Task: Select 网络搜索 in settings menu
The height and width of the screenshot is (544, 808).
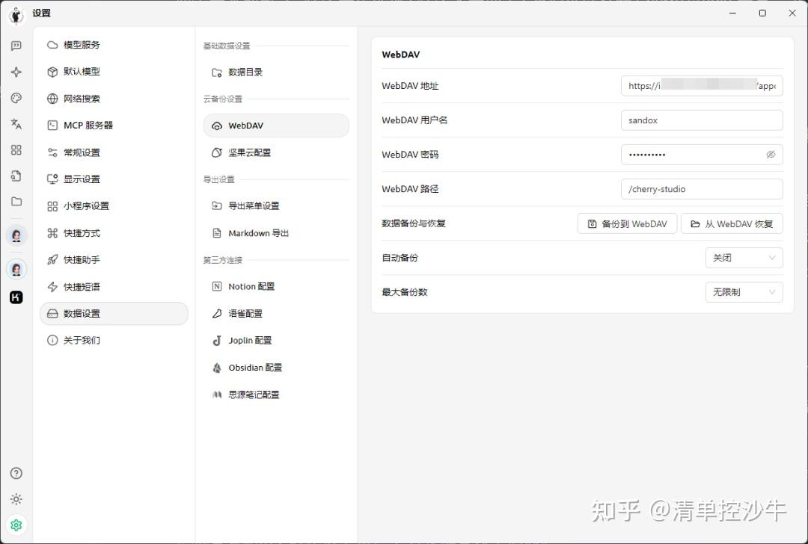Action: [x=114, y=99]
